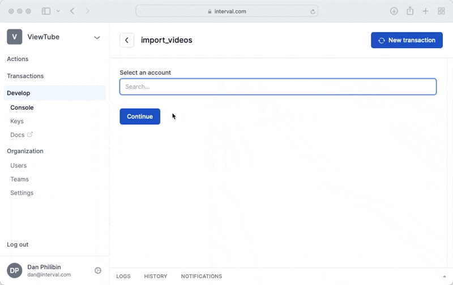453x285 pixels.
Task: Open the Docs external link
Action: click(x=18, y=135)
